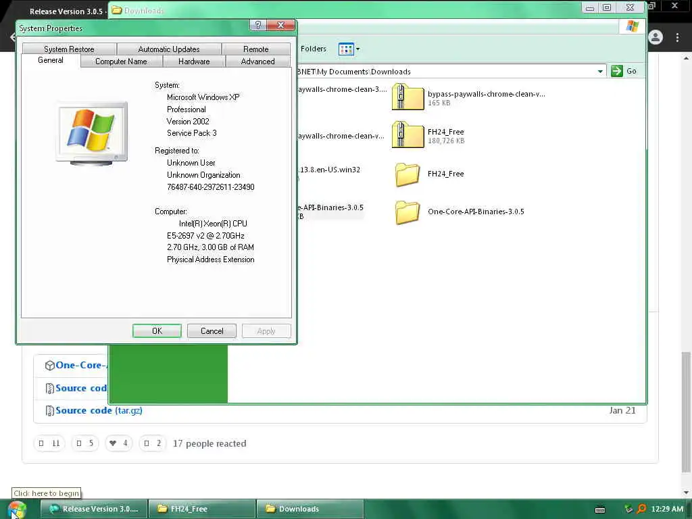Switch to FH24_Free taskbar window
692x519 pixels.
(x=202, y=509)
